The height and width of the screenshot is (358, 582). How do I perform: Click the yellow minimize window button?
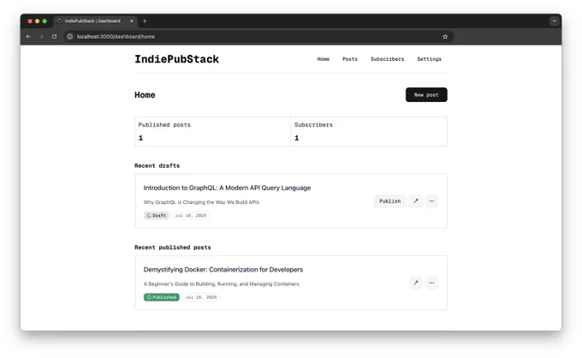(x=37, y=21)
